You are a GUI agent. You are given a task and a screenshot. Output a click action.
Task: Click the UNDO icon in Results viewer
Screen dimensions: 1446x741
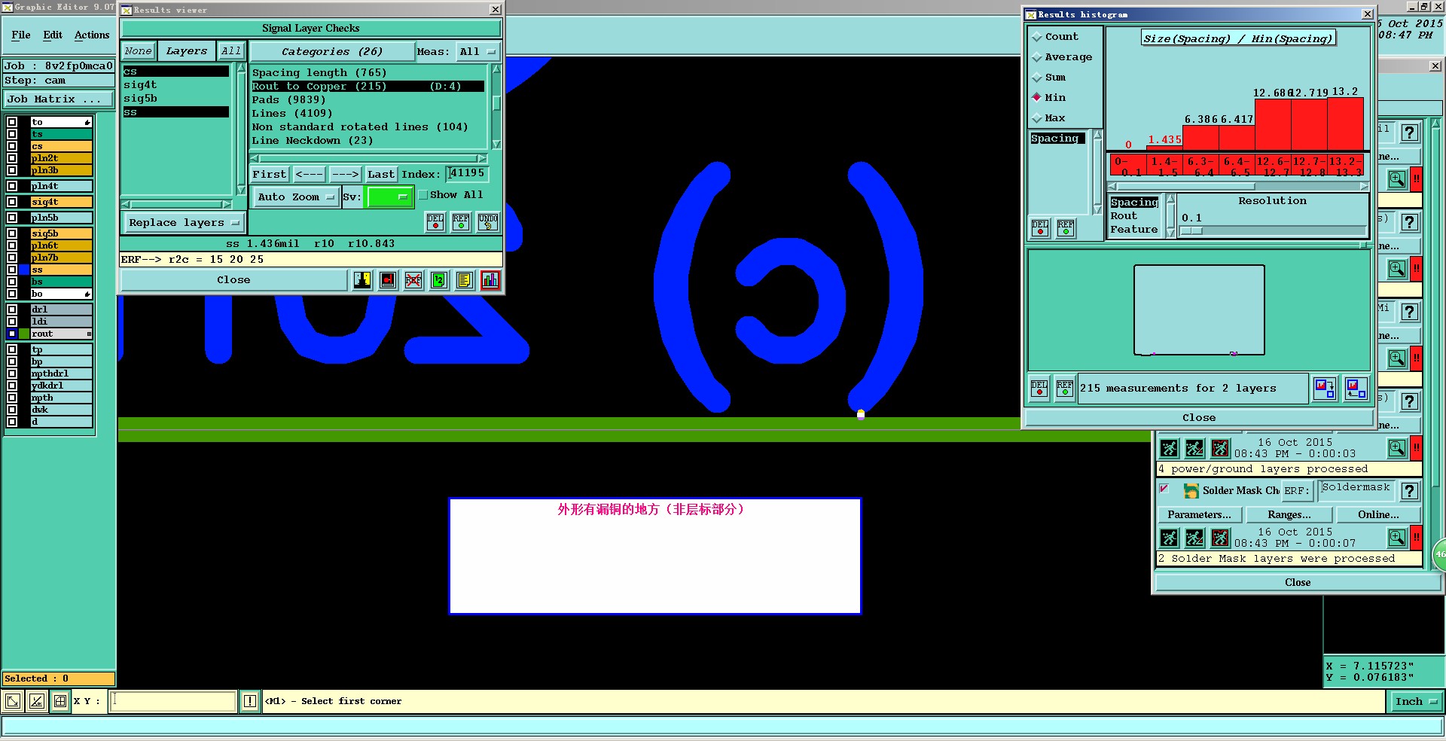pyautogui.click(x=488, y=222)
